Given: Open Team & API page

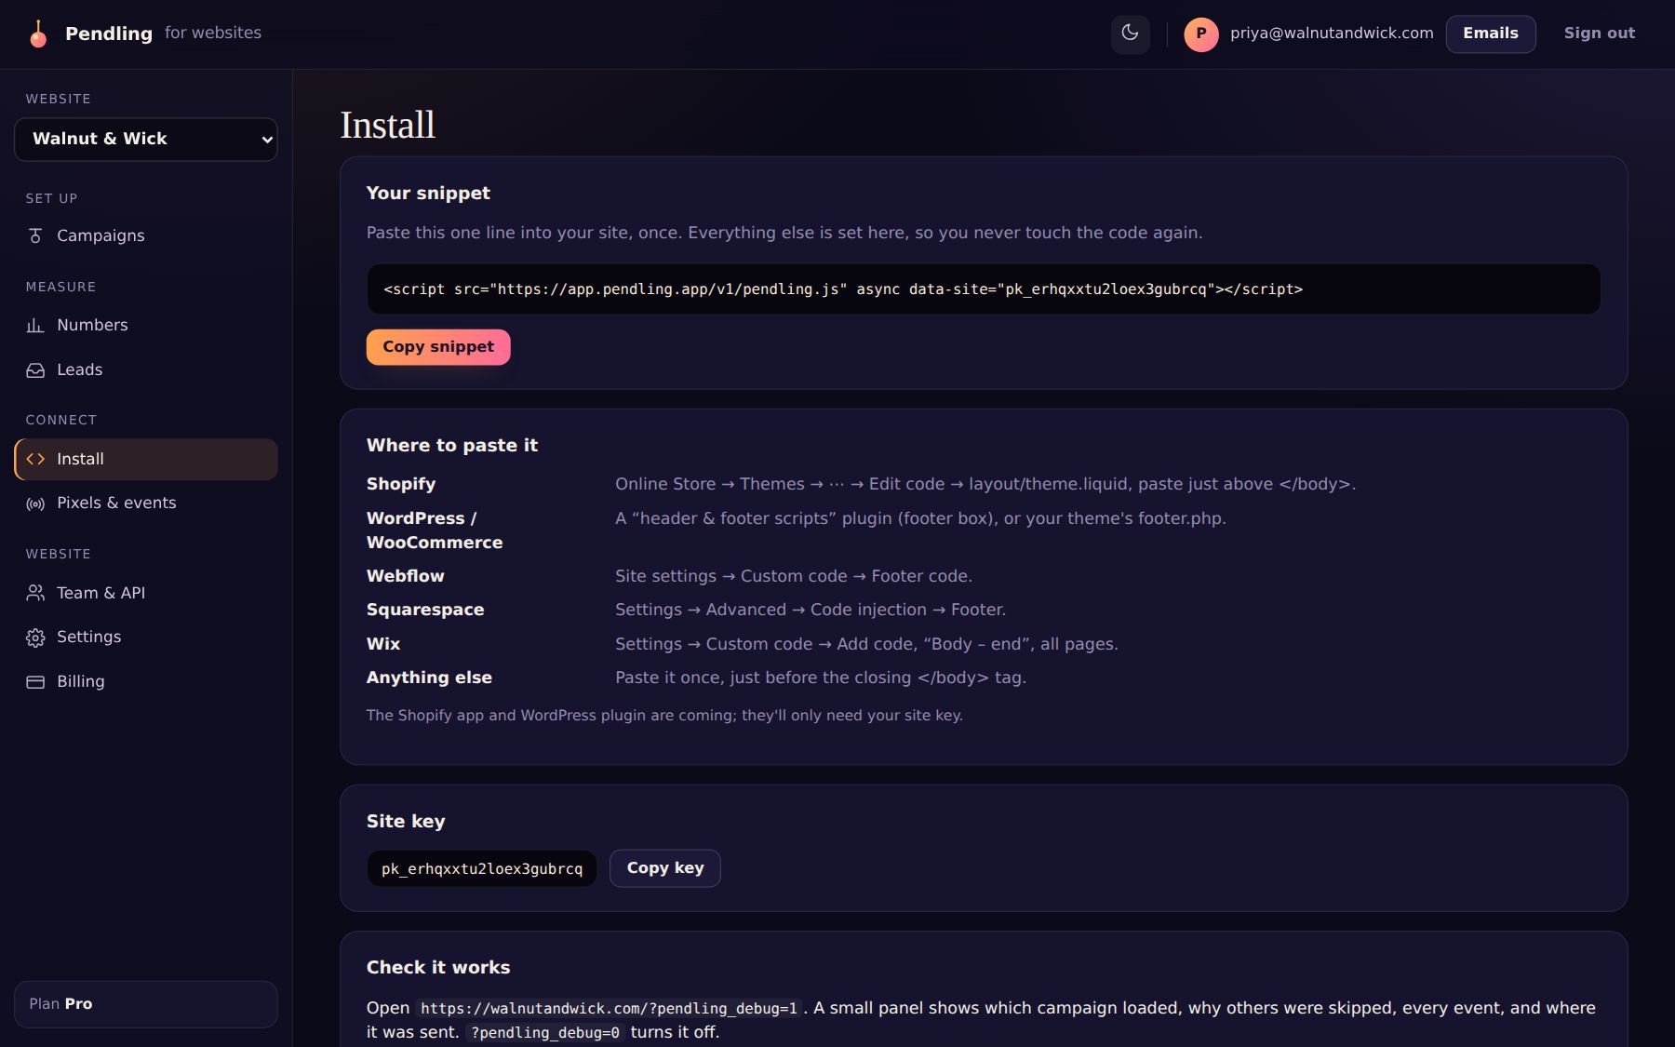Looking at the screenshot, I should tap(146, 593).
